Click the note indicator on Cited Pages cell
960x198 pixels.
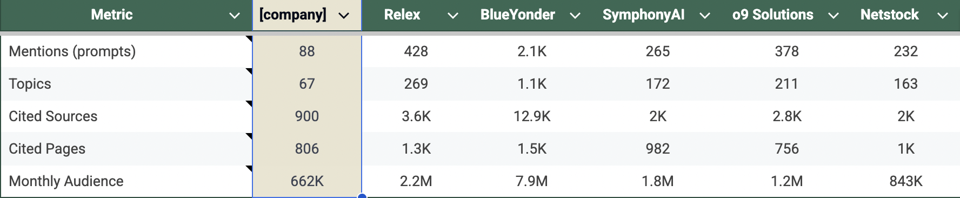click(x=249, y=136)
